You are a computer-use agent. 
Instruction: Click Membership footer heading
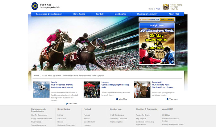(x=116, y=109)
